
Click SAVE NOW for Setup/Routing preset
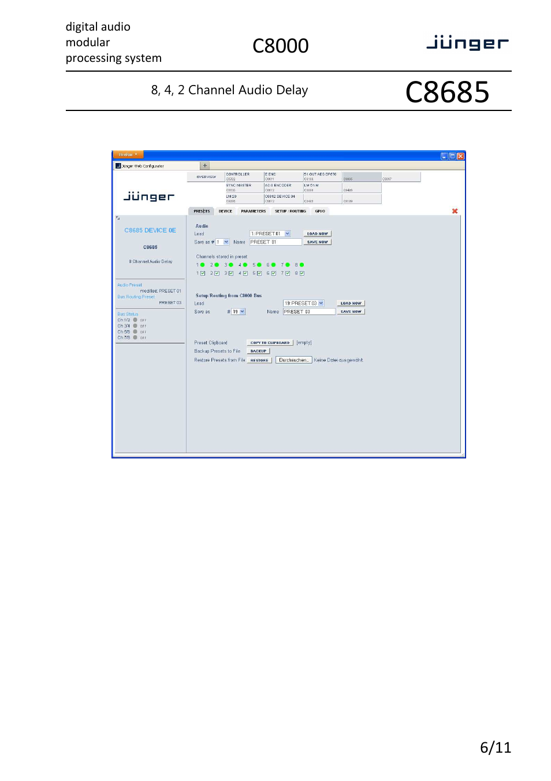click(351, 312)
